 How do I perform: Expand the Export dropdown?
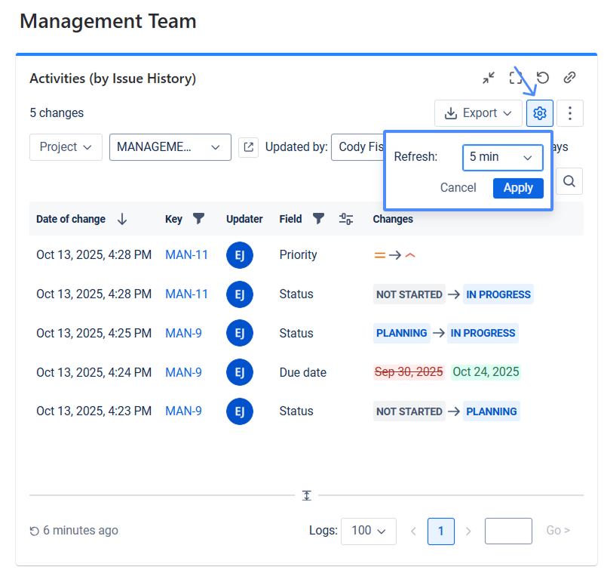click(x=478, y=113)
